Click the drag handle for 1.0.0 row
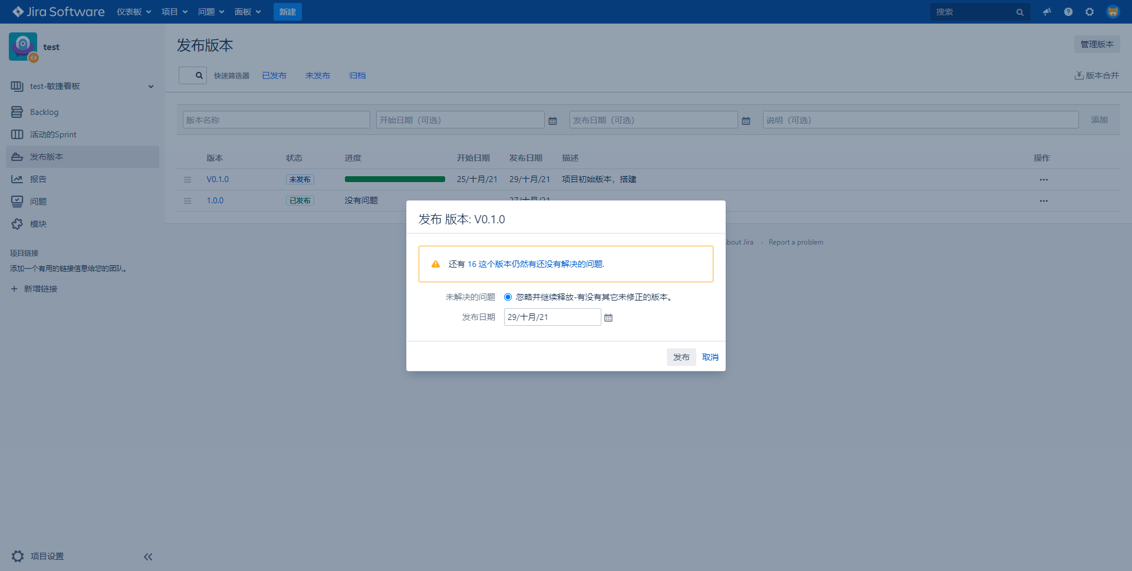The image size is (1132, 571). pos(187,201)
